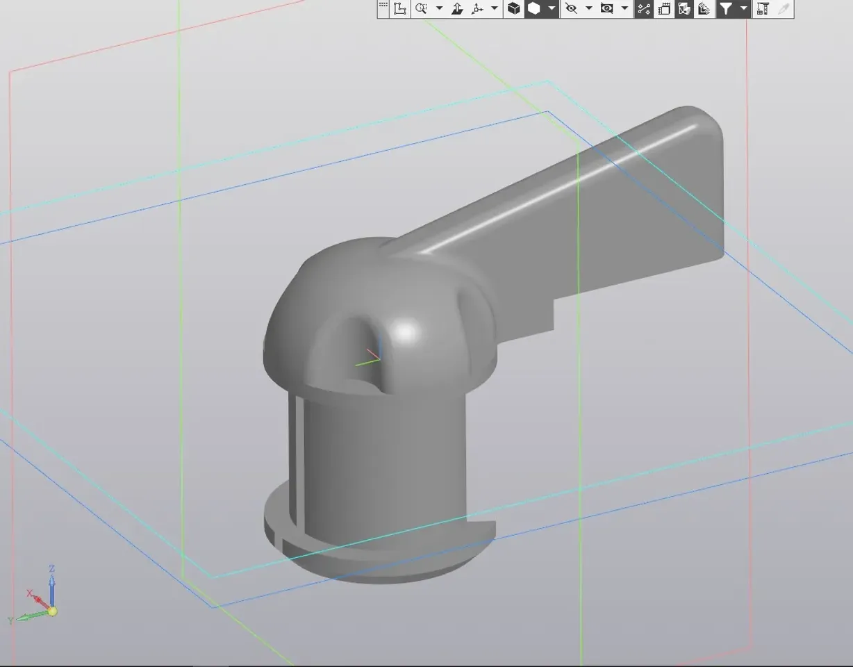Open the sketch pages icon

click(663, 8)
